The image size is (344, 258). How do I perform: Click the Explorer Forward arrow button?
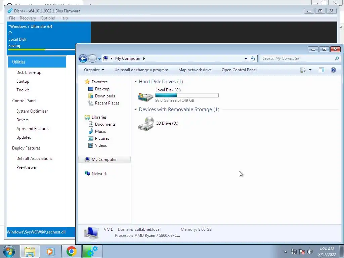point(92,58)
